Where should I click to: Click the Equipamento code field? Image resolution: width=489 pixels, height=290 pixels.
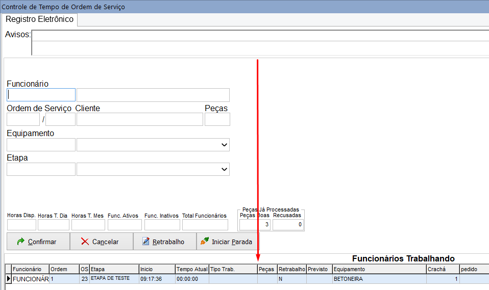point(41,145)
